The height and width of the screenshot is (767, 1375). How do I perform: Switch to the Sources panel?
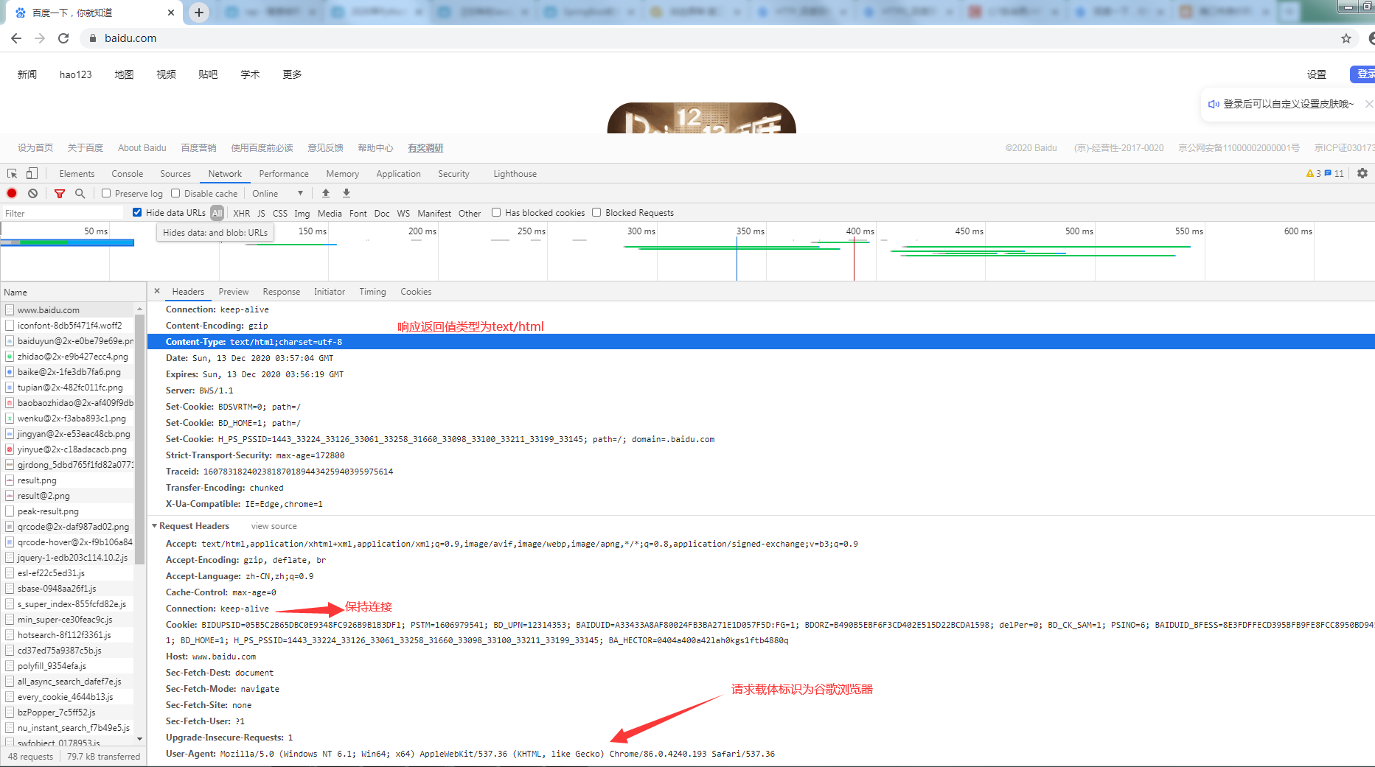click(175, 174)
